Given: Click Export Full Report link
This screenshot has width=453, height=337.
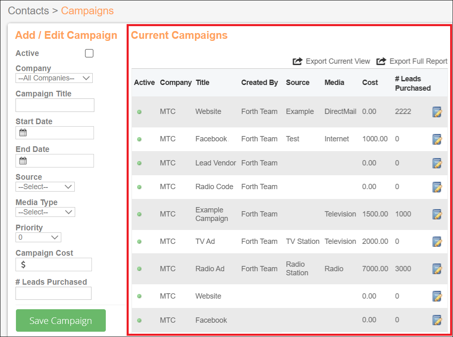Looking at the screenshot, I should (x=418, y=61).
